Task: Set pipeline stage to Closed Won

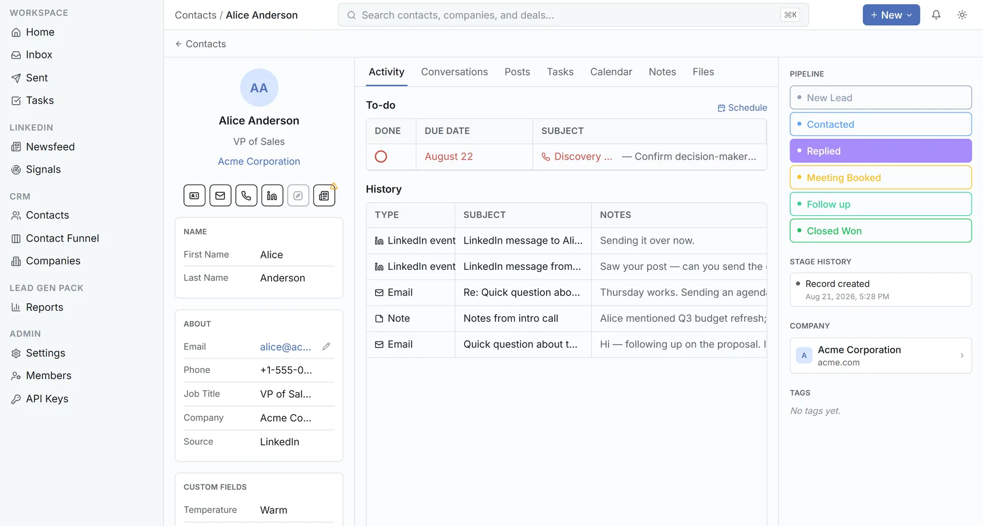Action: click(x=880, y=231)
